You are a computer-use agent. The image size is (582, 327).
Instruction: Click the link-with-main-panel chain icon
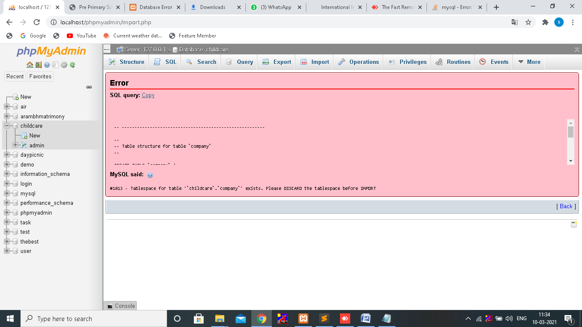89,87
